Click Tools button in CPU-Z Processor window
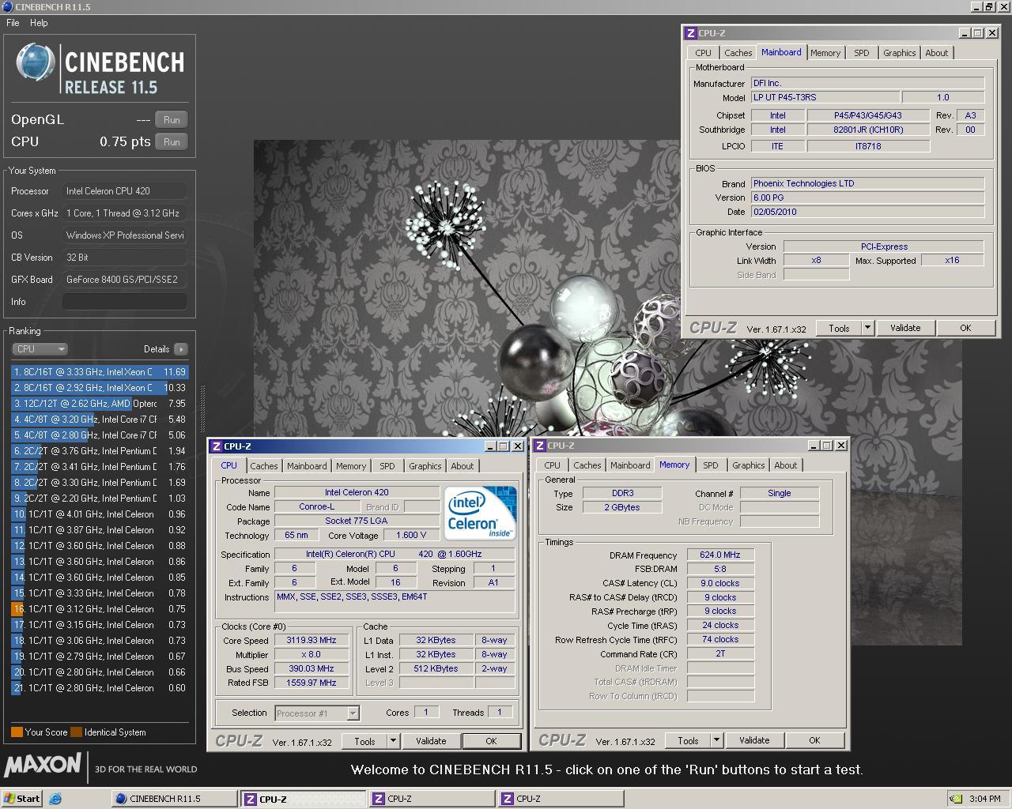This screenshot has width=1012, height=809. point(364,741)
